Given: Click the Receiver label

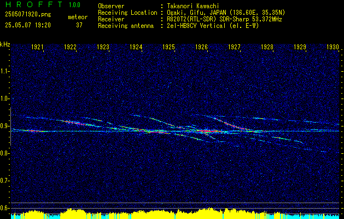Looking at the screenshot, I should 111,19.
